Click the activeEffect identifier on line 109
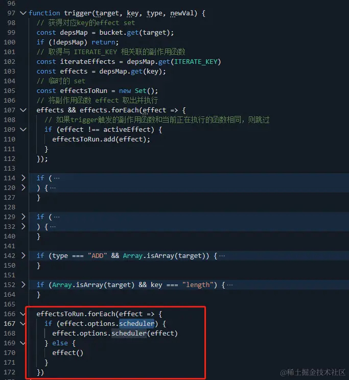Screen dimensions: 349x380 coord(127,130)
